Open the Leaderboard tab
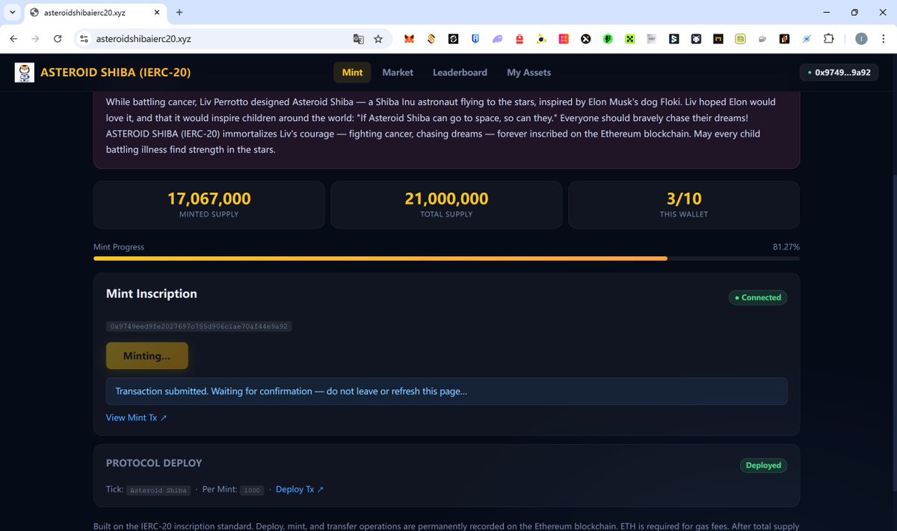The width and height of the screenshot is (897, 531). point(460,72)
